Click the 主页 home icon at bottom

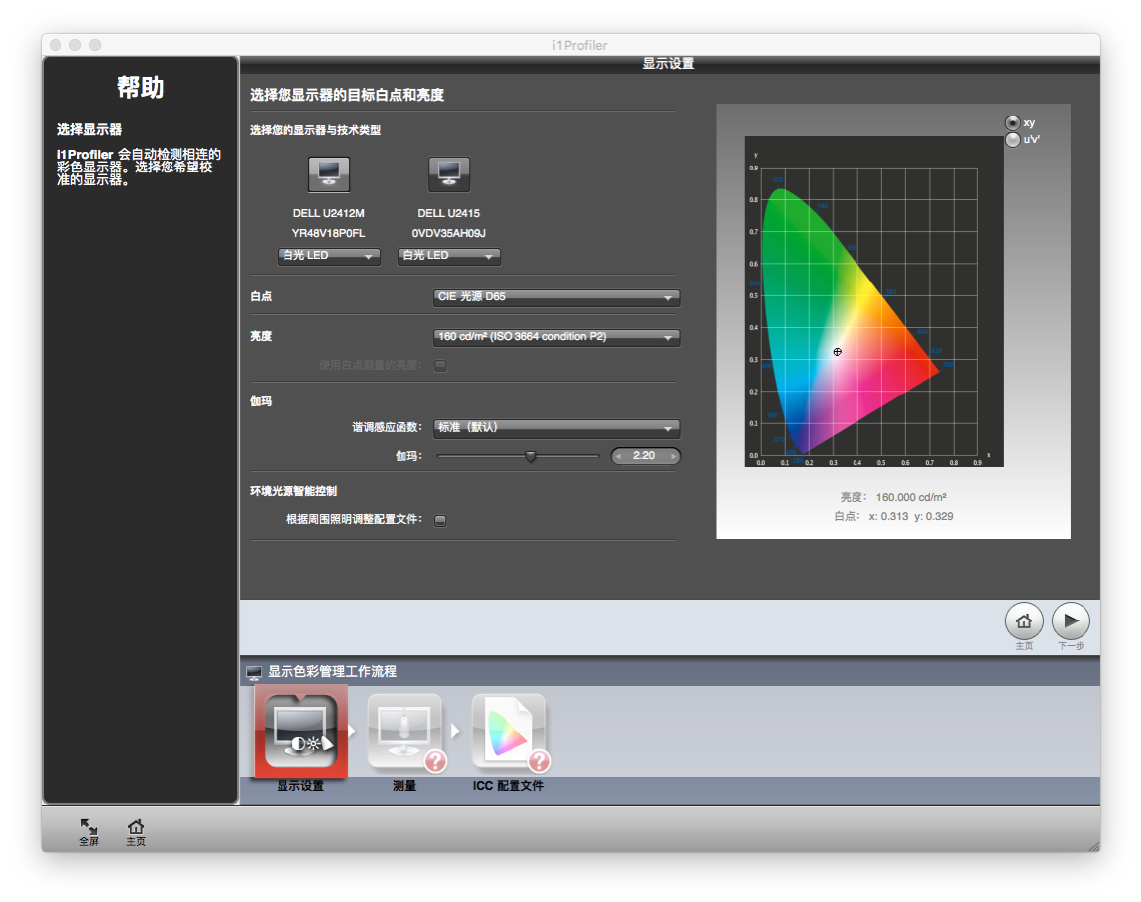136,831
